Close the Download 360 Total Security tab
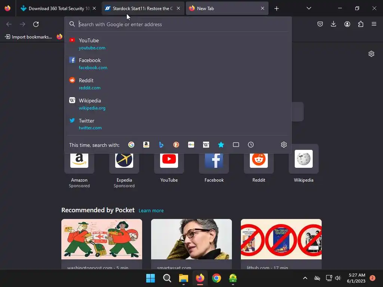The width and height of the screenshot is (383, 287). click(x=94, y=8)
